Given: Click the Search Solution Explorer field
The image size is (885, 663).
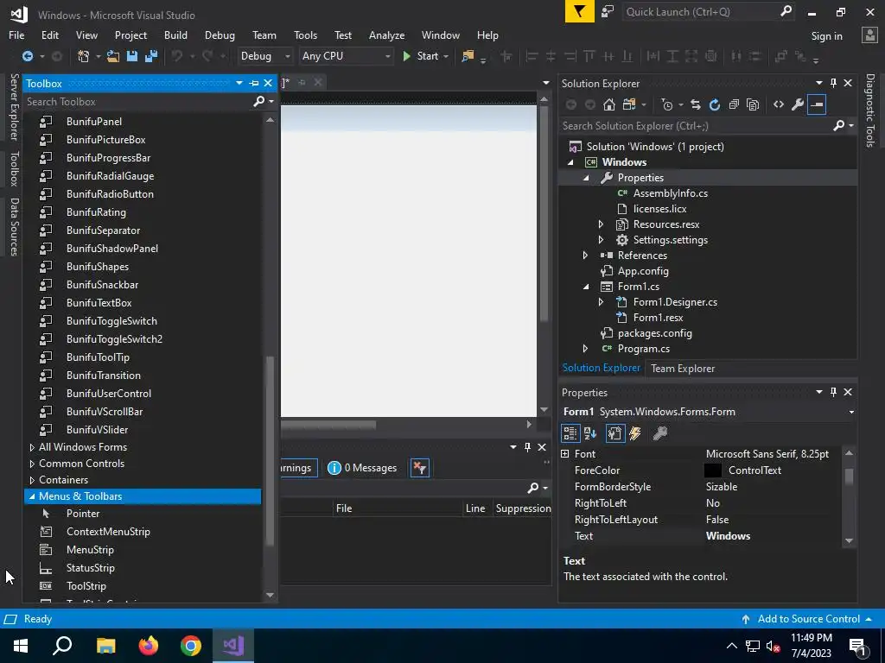Looking at the screenshot, I should [x=697, y=126].
